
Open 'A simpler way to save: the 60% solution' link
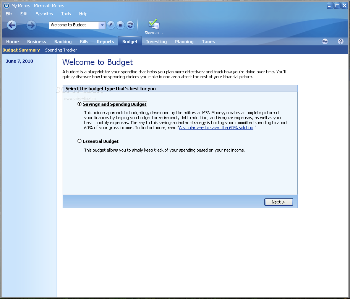(216, 128)
